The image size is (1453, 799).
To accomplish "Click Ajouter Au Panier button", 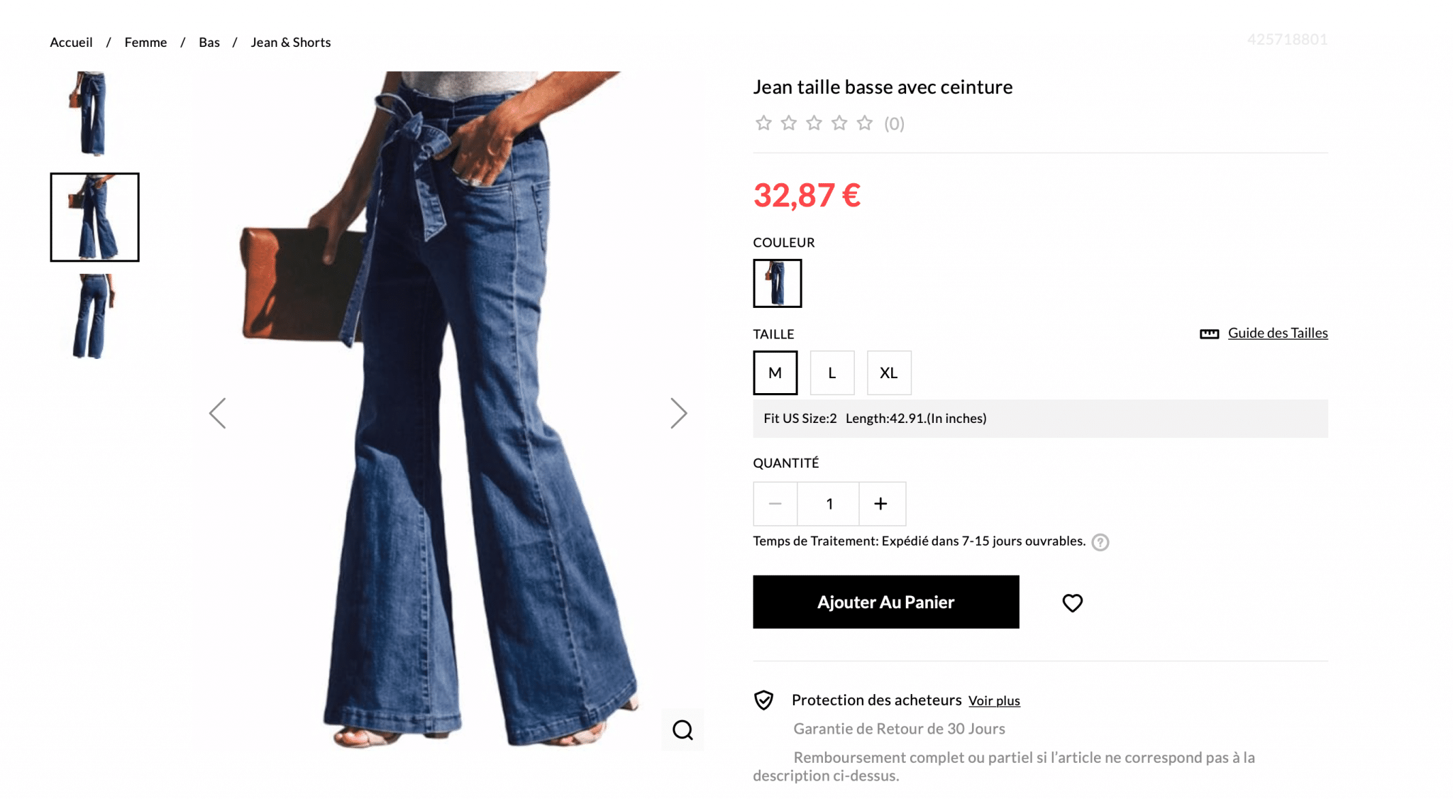I will tap(885, 602).
